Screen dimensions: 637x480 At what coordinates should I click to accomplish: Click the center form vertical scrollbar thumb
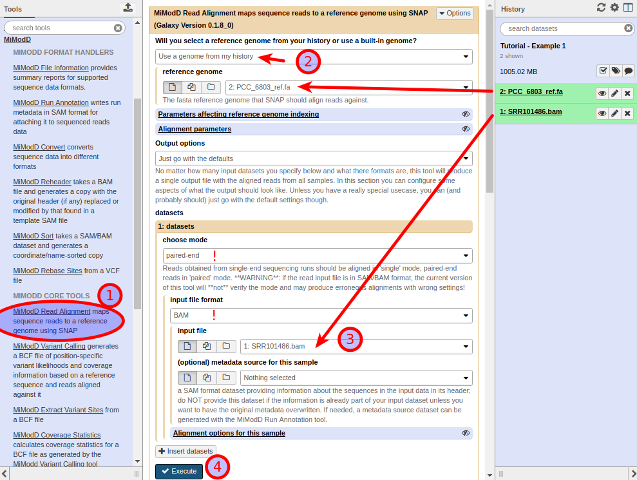490,101
